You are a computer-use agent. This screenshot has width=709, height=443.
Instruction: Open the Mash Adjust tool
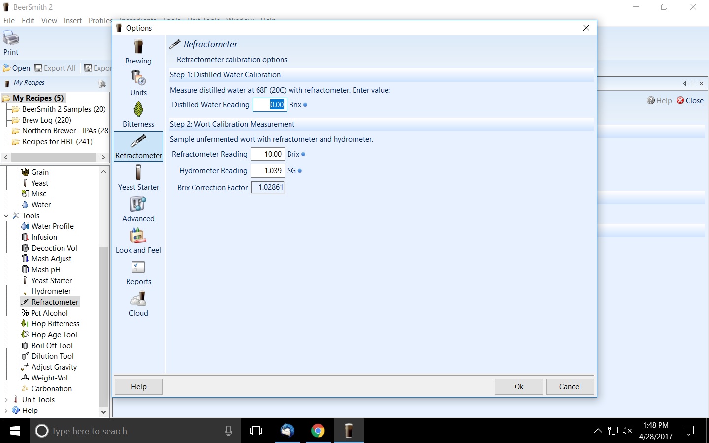coord(46,259)
